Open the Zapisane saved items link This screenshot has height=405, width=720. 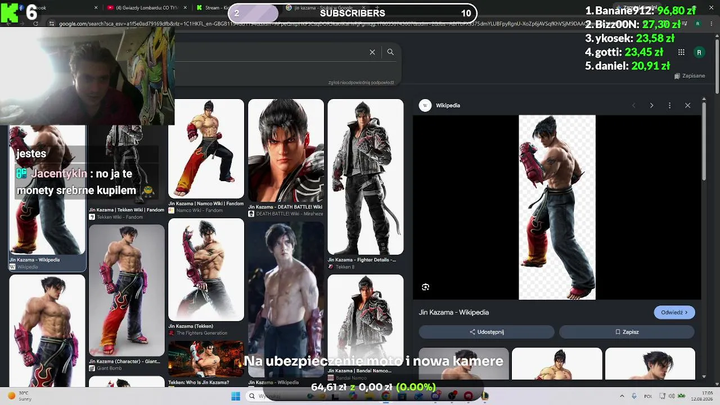tap(690, 76)
